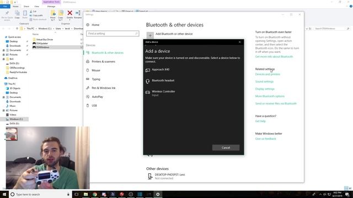The image size is (353, 198).
Task: Open Mouse settings page
Action: tap(93, 70)
